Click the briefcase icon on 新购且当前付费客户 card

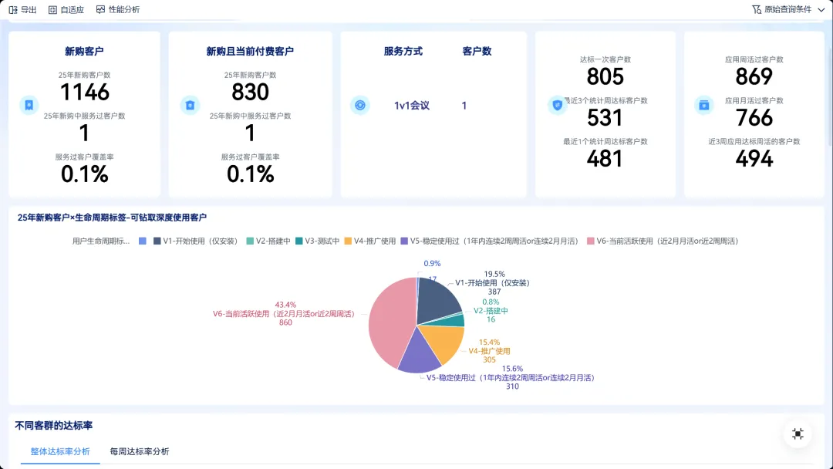point(190,105)
